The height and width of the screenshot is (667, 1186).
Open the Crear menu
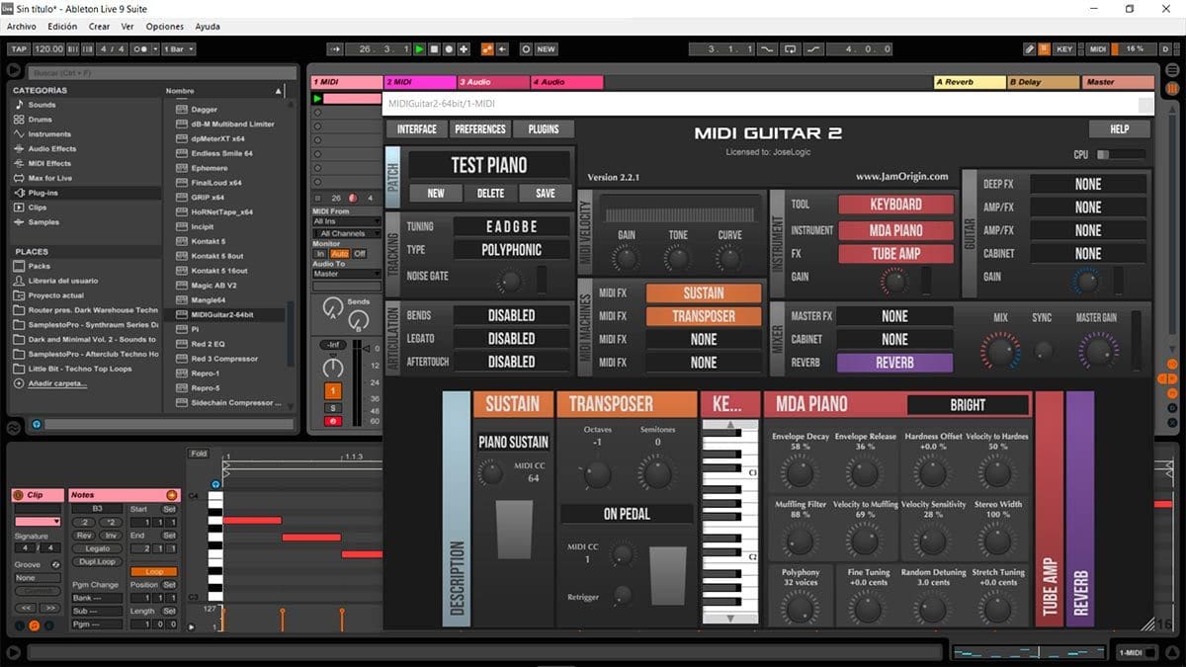[x=99, y=27]
